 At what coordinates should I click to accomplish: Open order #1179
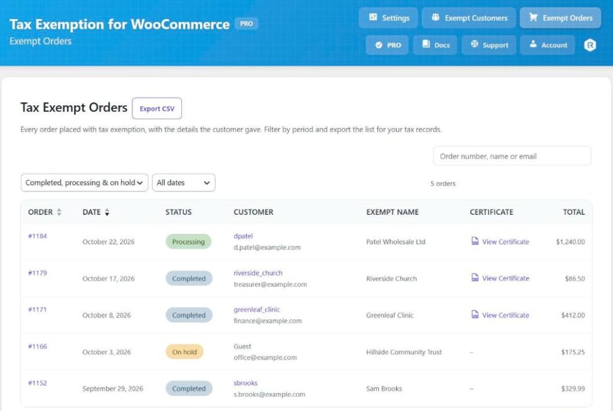click(x=38, y=273)
